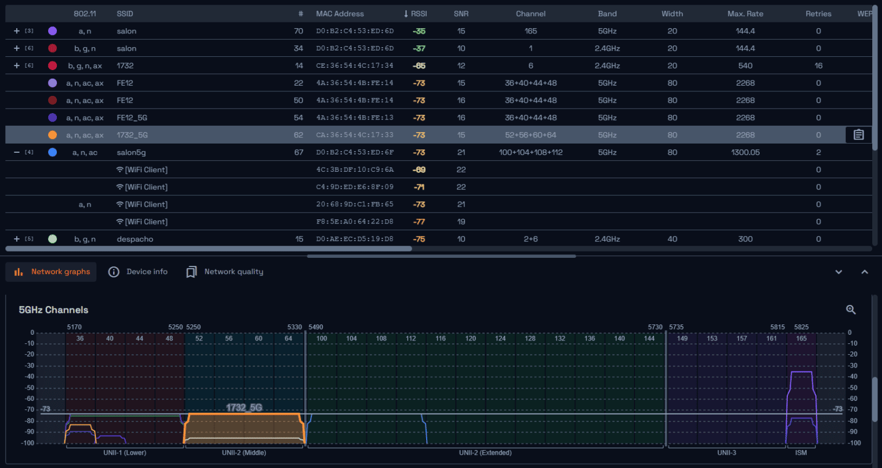Sort the table by Channel column
The image size is (882, 468).
coord(530,13)
